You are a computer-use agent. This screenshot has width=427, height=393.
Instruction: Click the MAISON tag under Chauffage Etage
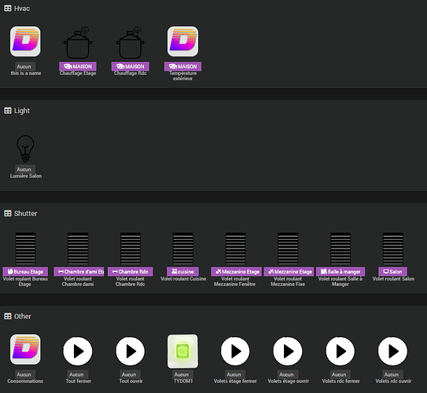pyautogui.click(x=78, y=66)
